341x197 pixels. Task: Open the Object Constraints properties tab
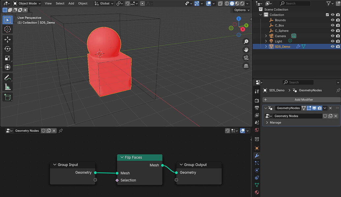pos(257,178)
